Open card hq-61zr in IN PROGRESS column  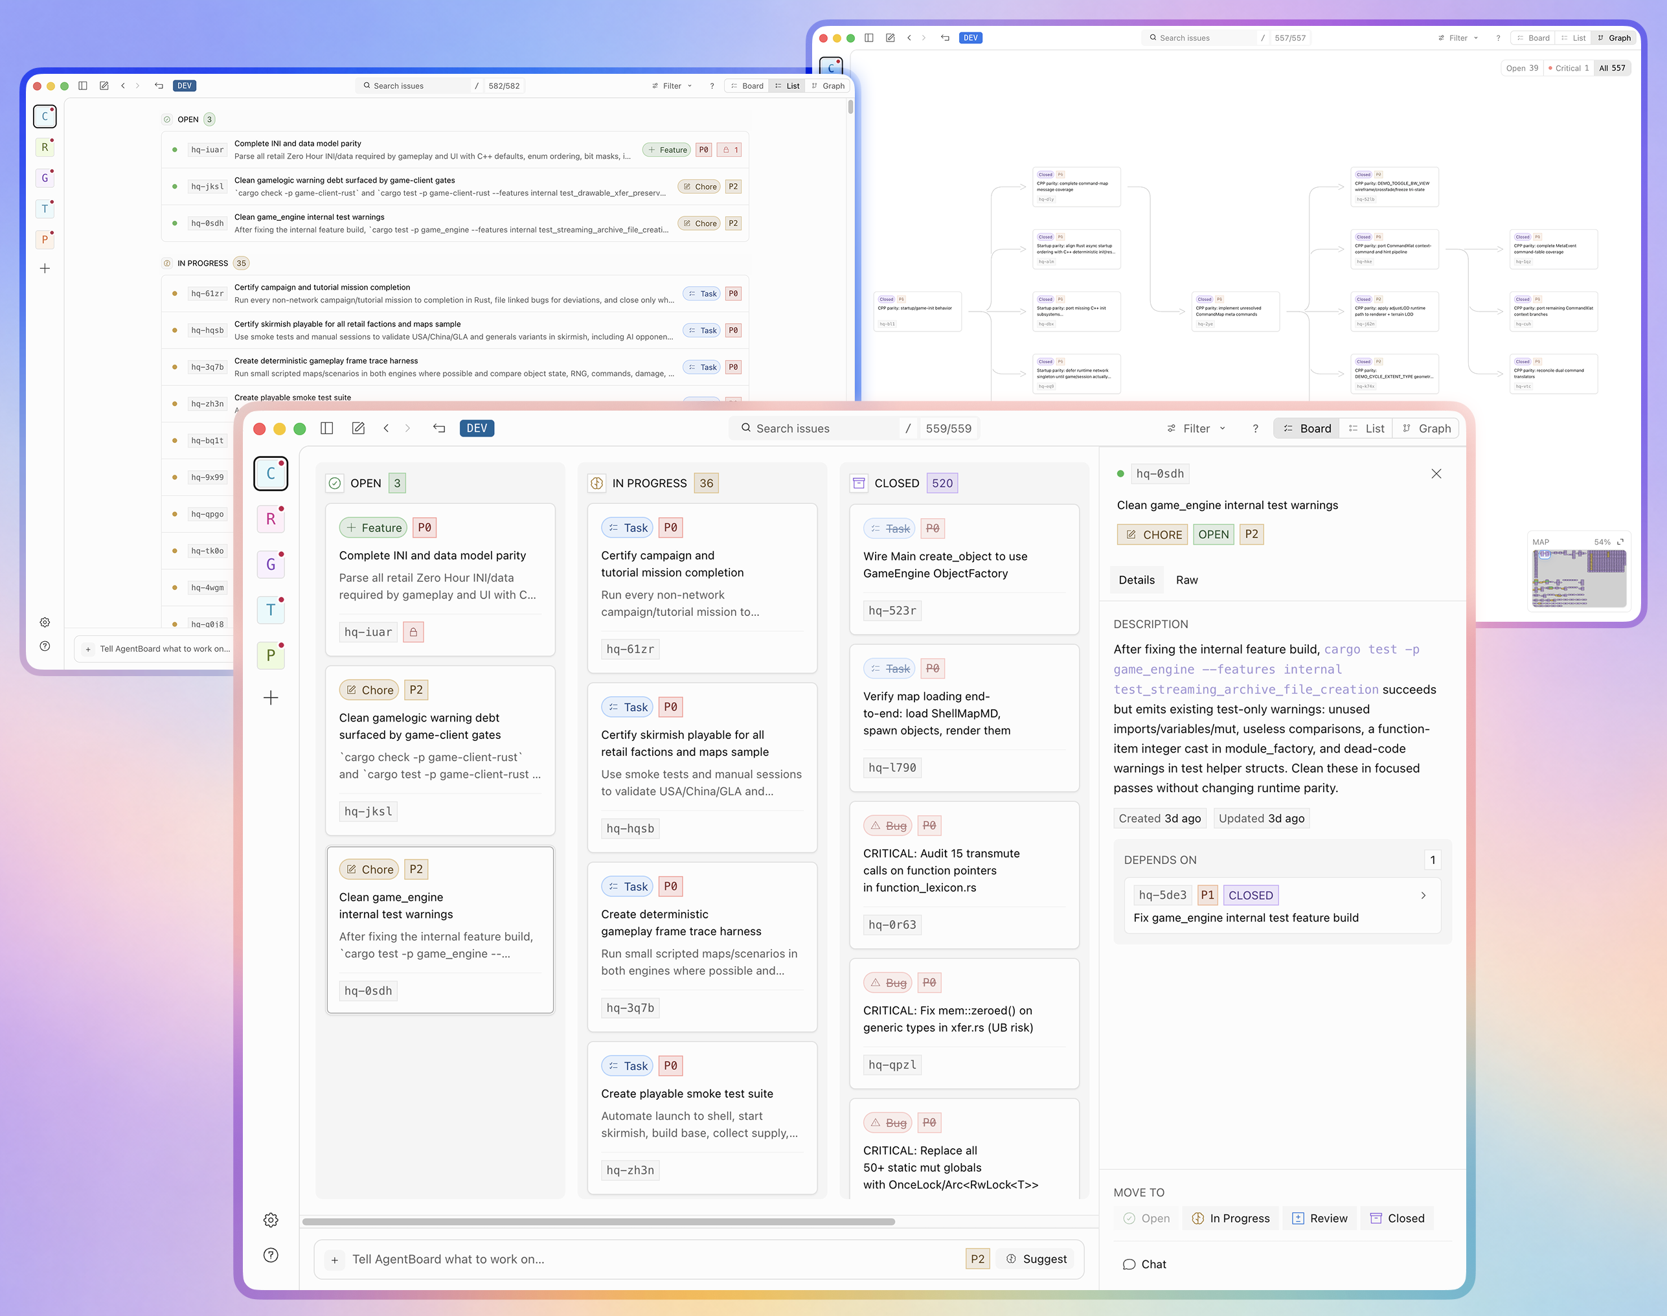click(x=702, y=589)
